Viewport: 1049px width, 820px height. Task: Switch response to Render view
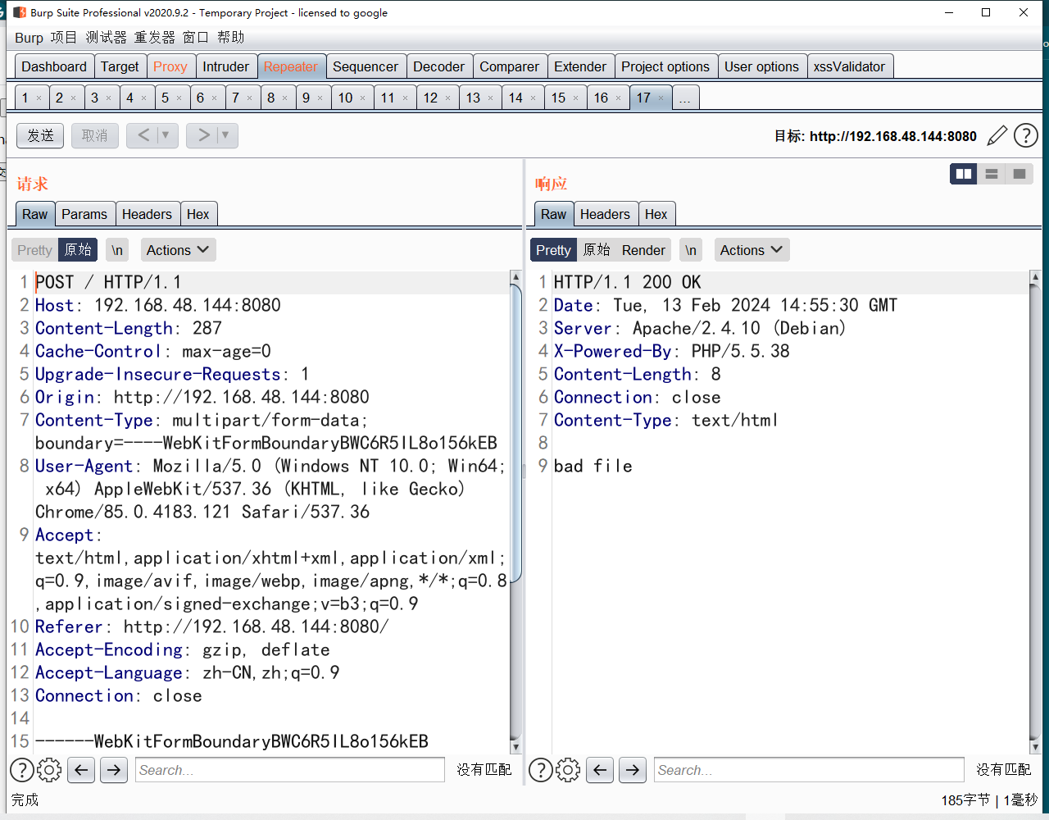tap(643, 250)
